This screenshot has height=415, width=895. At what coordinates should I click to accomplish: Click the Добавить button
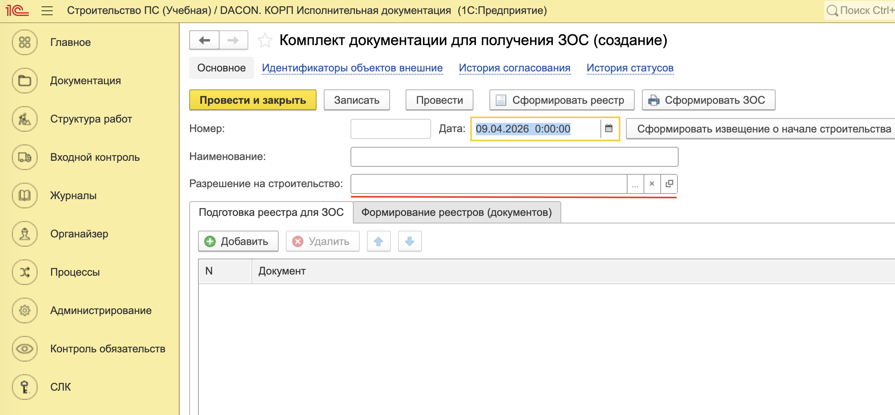point(238,241)
